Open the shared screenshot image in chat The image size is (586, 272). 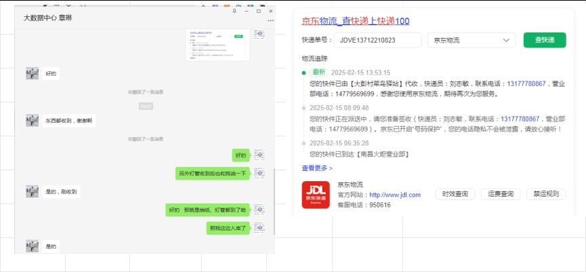[217, 45]
